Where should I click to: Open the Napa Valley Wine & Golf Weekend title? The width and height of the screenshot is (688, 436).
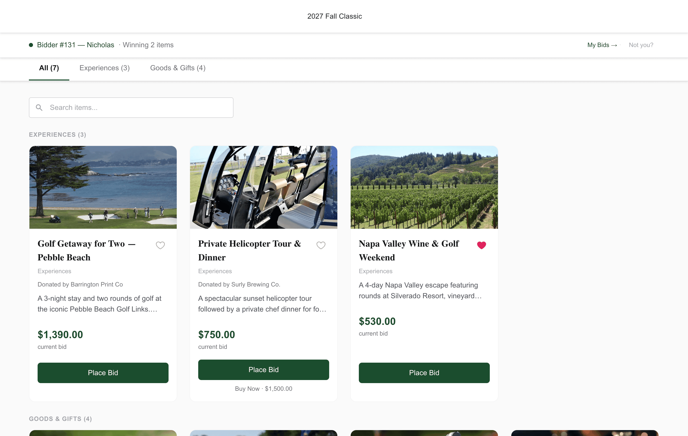409,250
